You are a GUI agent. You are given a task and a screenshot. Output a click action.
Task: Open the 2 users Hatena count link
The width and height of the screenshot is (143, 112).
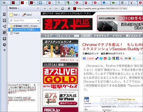91,58
